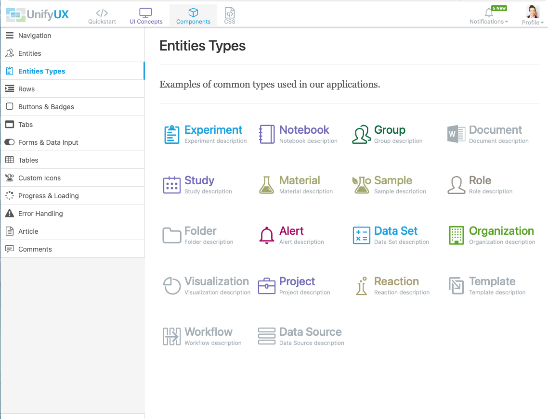The width and height of the screenshot is (548, 419).
Task: Click the Organization building icon
Action: [456, 235]
